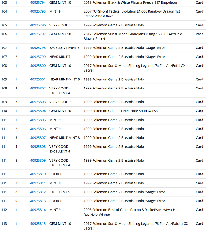
Task: Click GEM MINT 10 grade for cert 40925804
Action: 60,111
